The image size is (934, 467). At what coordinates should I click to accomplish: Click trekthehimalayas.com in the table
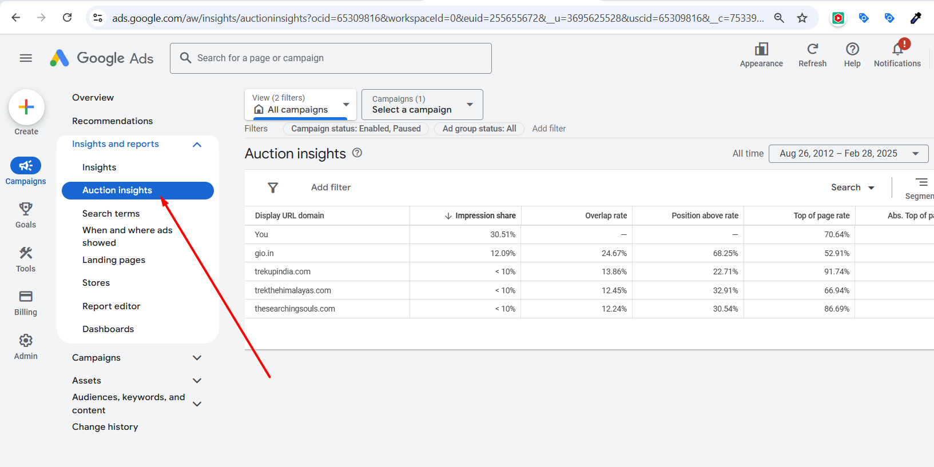[293, 290]
